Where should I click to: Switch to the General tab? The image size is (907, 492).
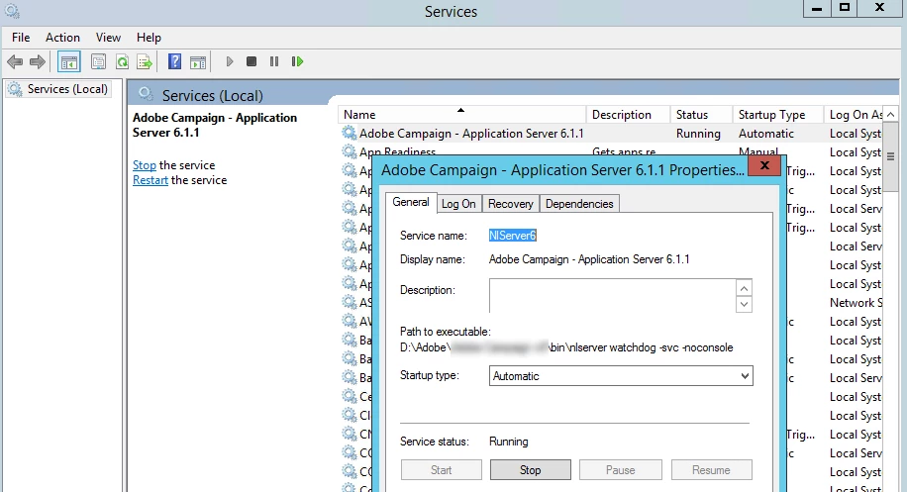[x=411, y=202]
